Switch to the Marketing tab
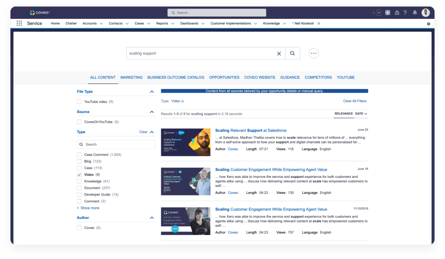 coord(131,77)
